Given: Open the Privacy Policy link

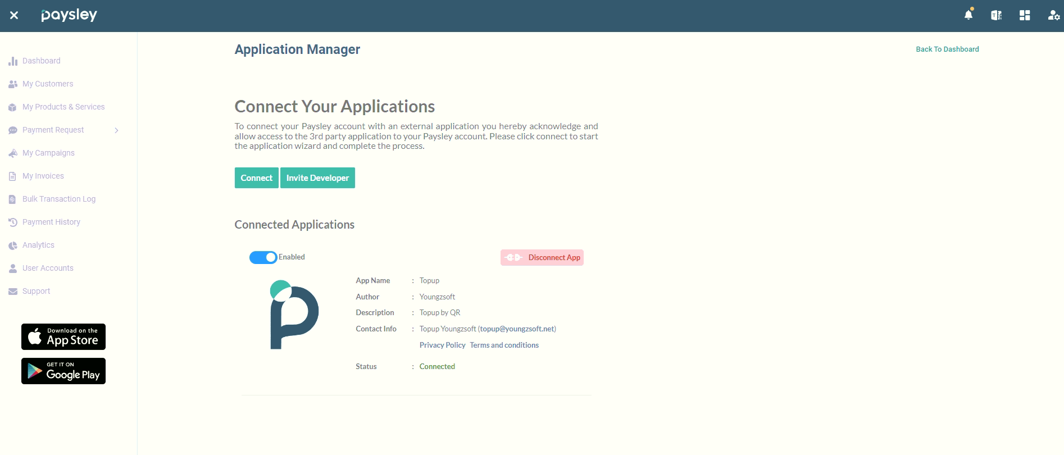Looking at the screenshot, I should pyautogui.click(x=442, y=345).
